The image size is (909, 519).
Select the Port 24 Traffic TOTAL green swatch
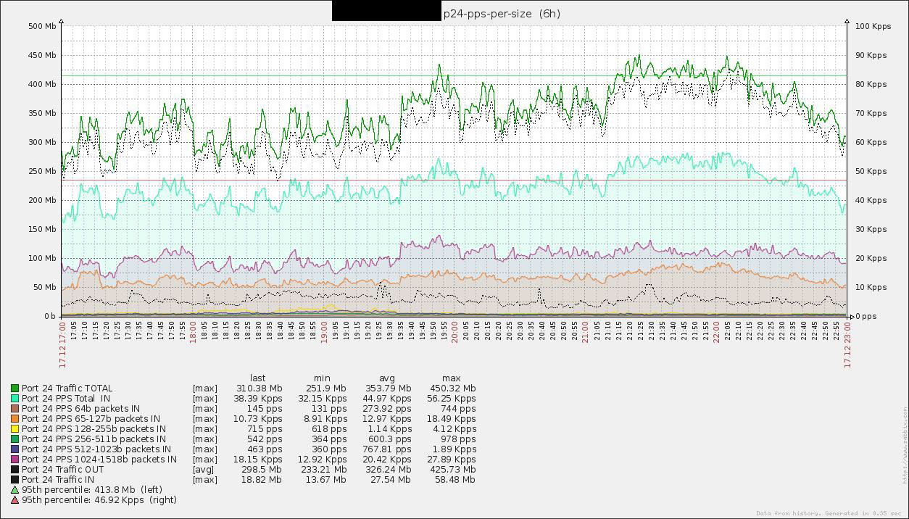coord(14,389)
